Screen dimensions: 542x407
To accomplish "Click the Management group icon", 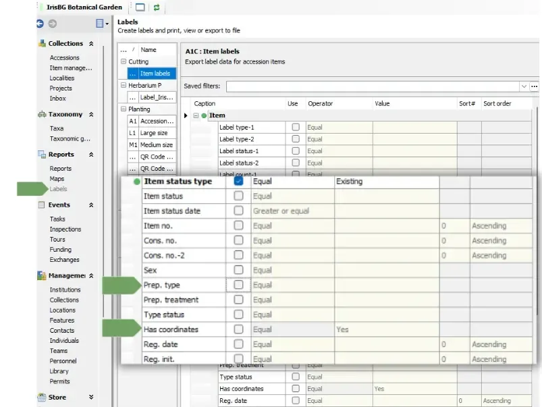I will (42, 275).
